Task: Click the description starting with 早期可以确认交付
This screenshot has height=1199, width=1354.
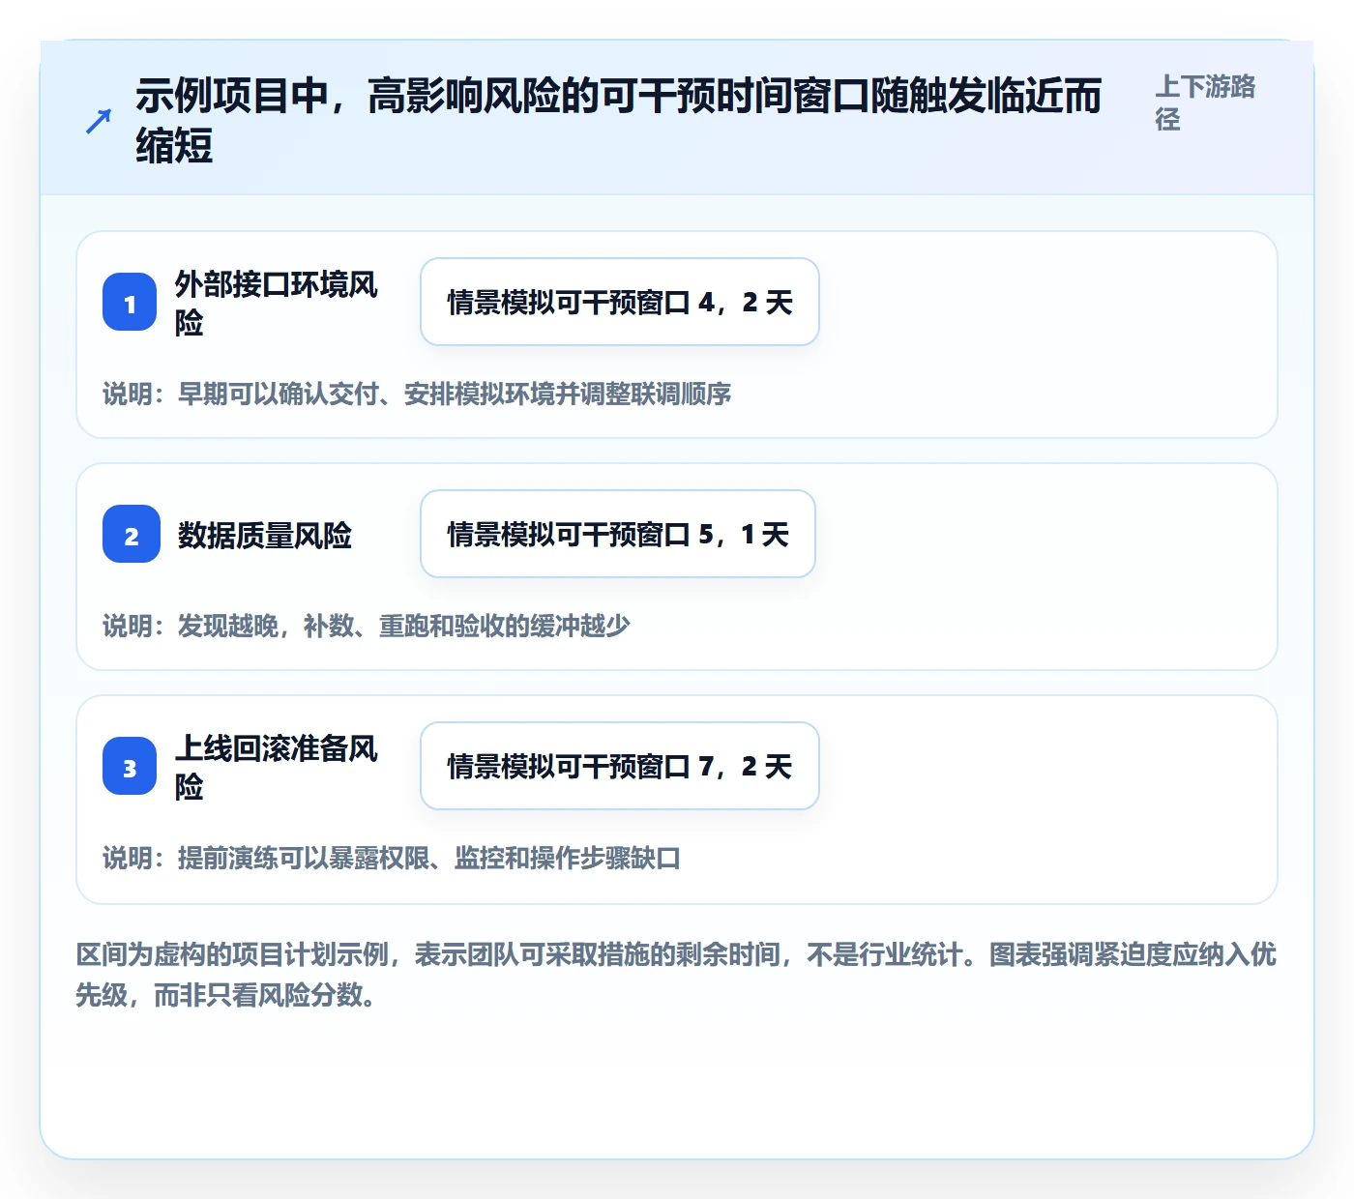Action: click(x=417, y=394)
